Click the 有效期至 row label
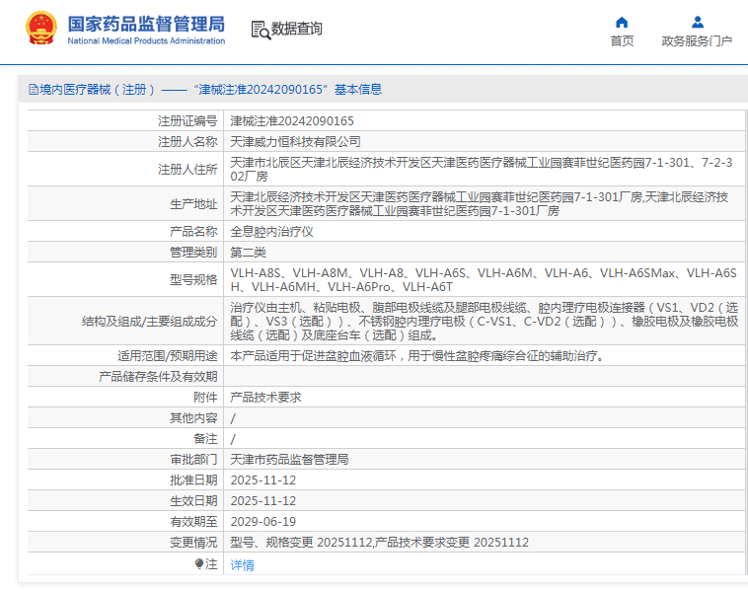 tap(193, 522)
